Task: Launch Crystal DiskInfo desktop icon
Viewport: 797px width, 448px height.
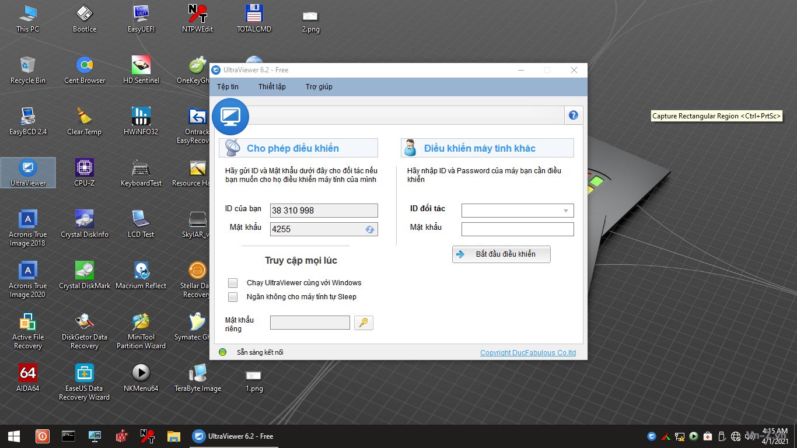Action: [85, 224]
